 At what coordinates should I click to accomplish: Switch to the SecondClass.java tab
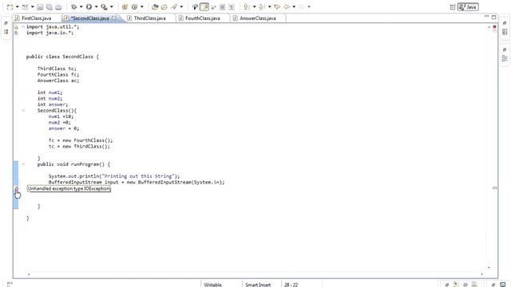[90, 18]
